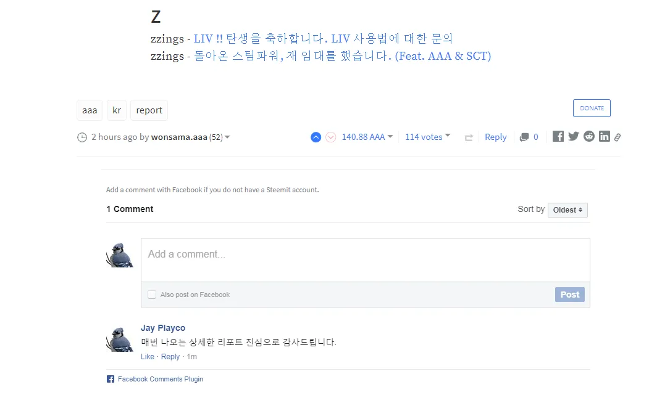Open wonsama.aaa author dropdown arrow
The height and width of the screenshot is (411, 670).
click(x=227, y=137)
